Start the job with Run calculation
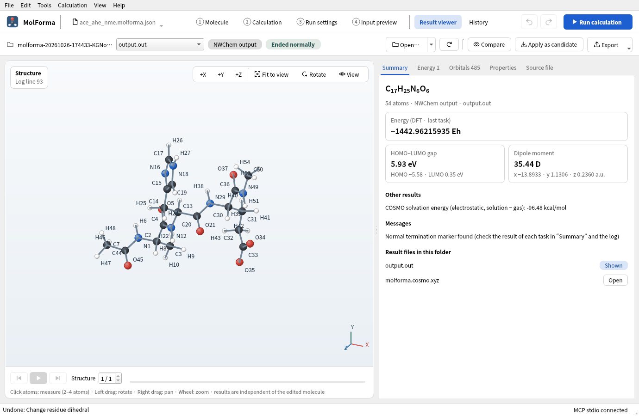The height and width of the screenshot is (416, 639). (x=598, y=22)
